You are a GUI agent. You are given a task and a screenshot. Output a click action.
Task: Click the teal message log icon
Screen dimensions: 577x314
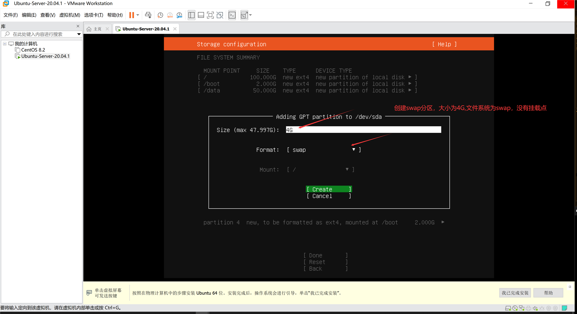tap(564, 308)
